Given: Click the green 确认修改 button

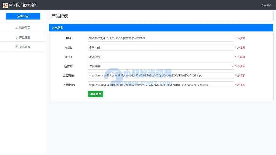Looking at the screenshot, I should pyautogui.click(x=96, y=94).
